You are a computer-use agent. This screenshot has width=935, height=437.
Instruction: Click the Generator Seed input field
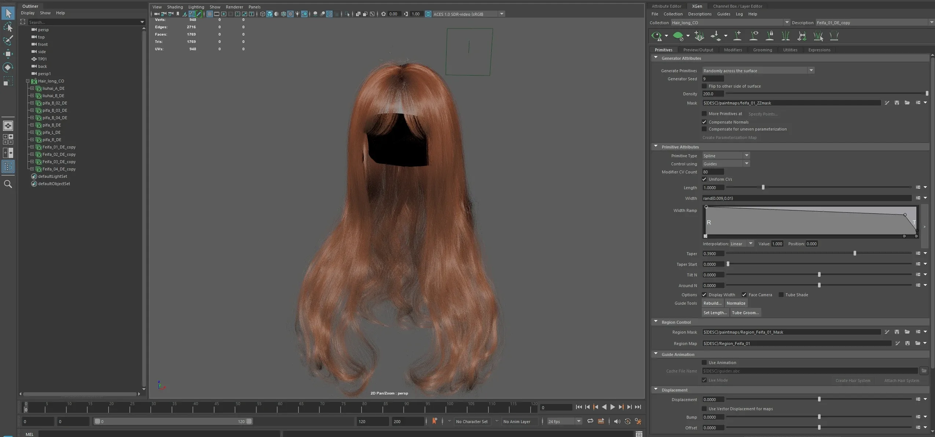(x=713, y=79)
